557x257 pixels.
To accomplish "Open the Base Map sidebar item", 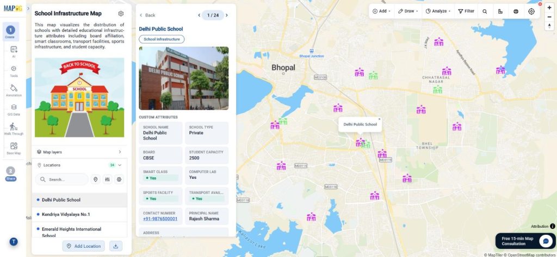I will click(14, 149).
